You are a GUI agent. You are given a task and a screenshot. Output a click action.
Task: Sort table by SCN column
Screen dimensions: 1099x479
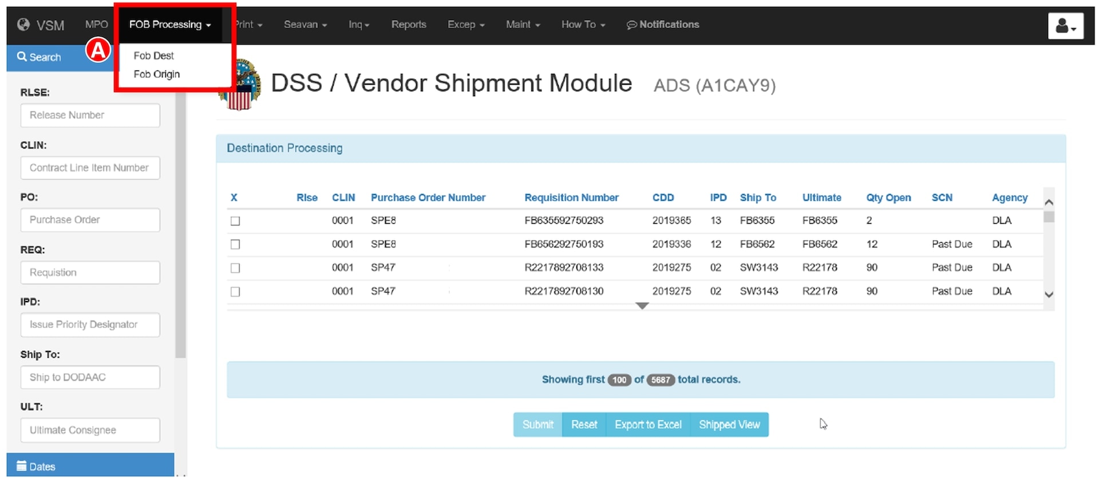click(x=942, y=197)
